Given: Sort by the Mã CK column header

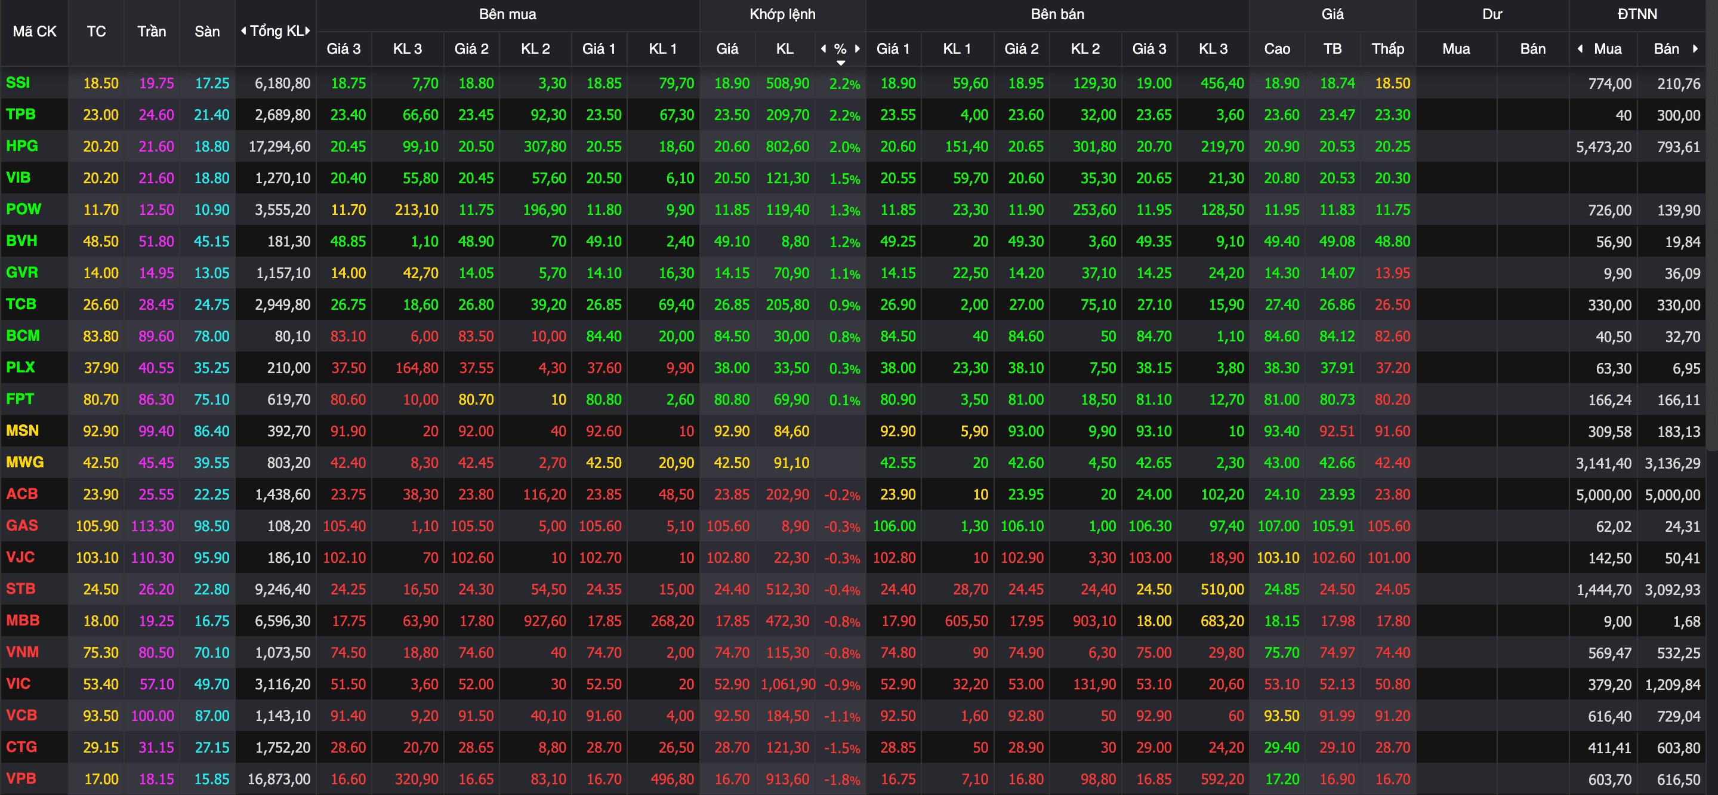Looking at the screenshot, I should point(35,32).
